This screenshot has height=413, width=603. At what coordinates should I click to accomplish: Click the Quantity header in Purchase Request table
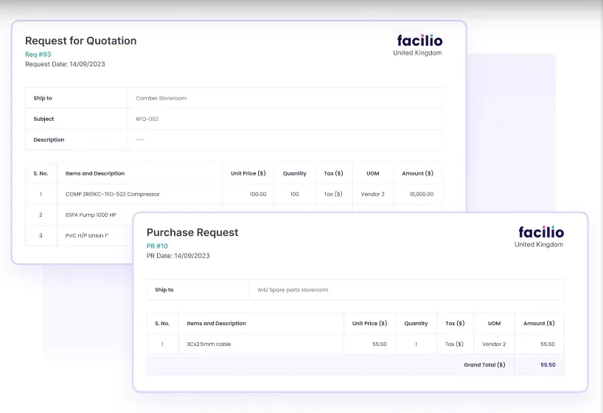pyautogui.click(x=416, y=323)
